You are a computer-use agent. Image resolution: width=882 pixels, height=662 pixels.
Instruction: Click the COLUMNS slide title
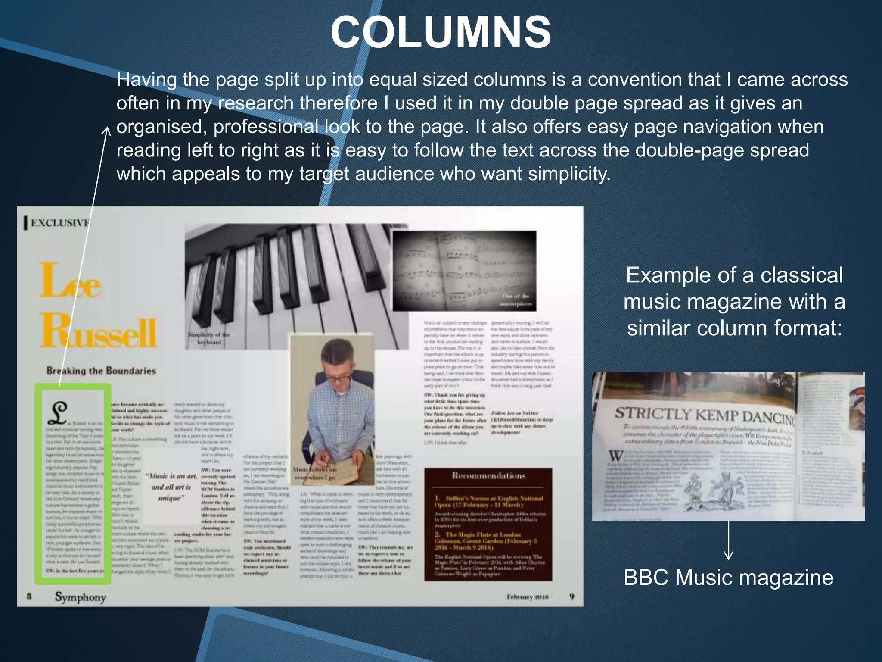441,33
